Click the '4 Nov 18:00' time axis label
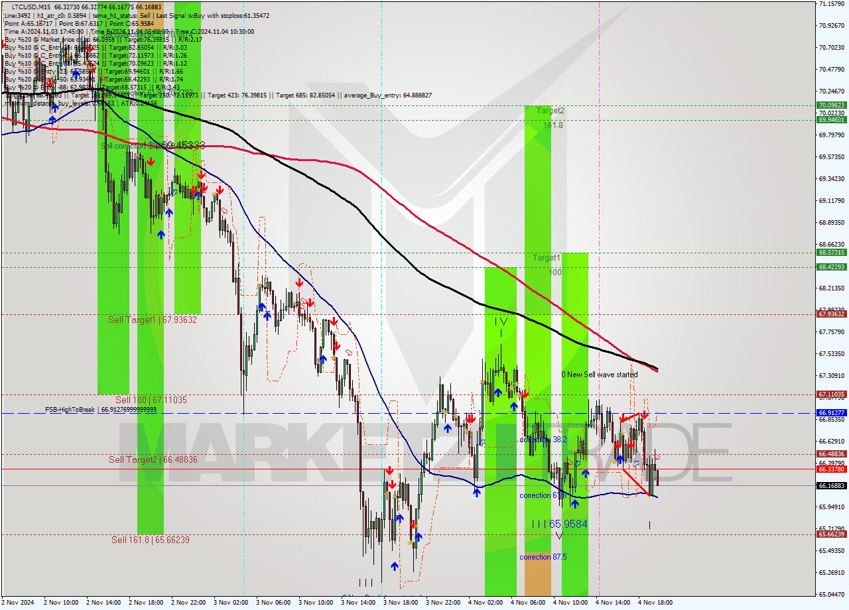 tap(655, 603)
